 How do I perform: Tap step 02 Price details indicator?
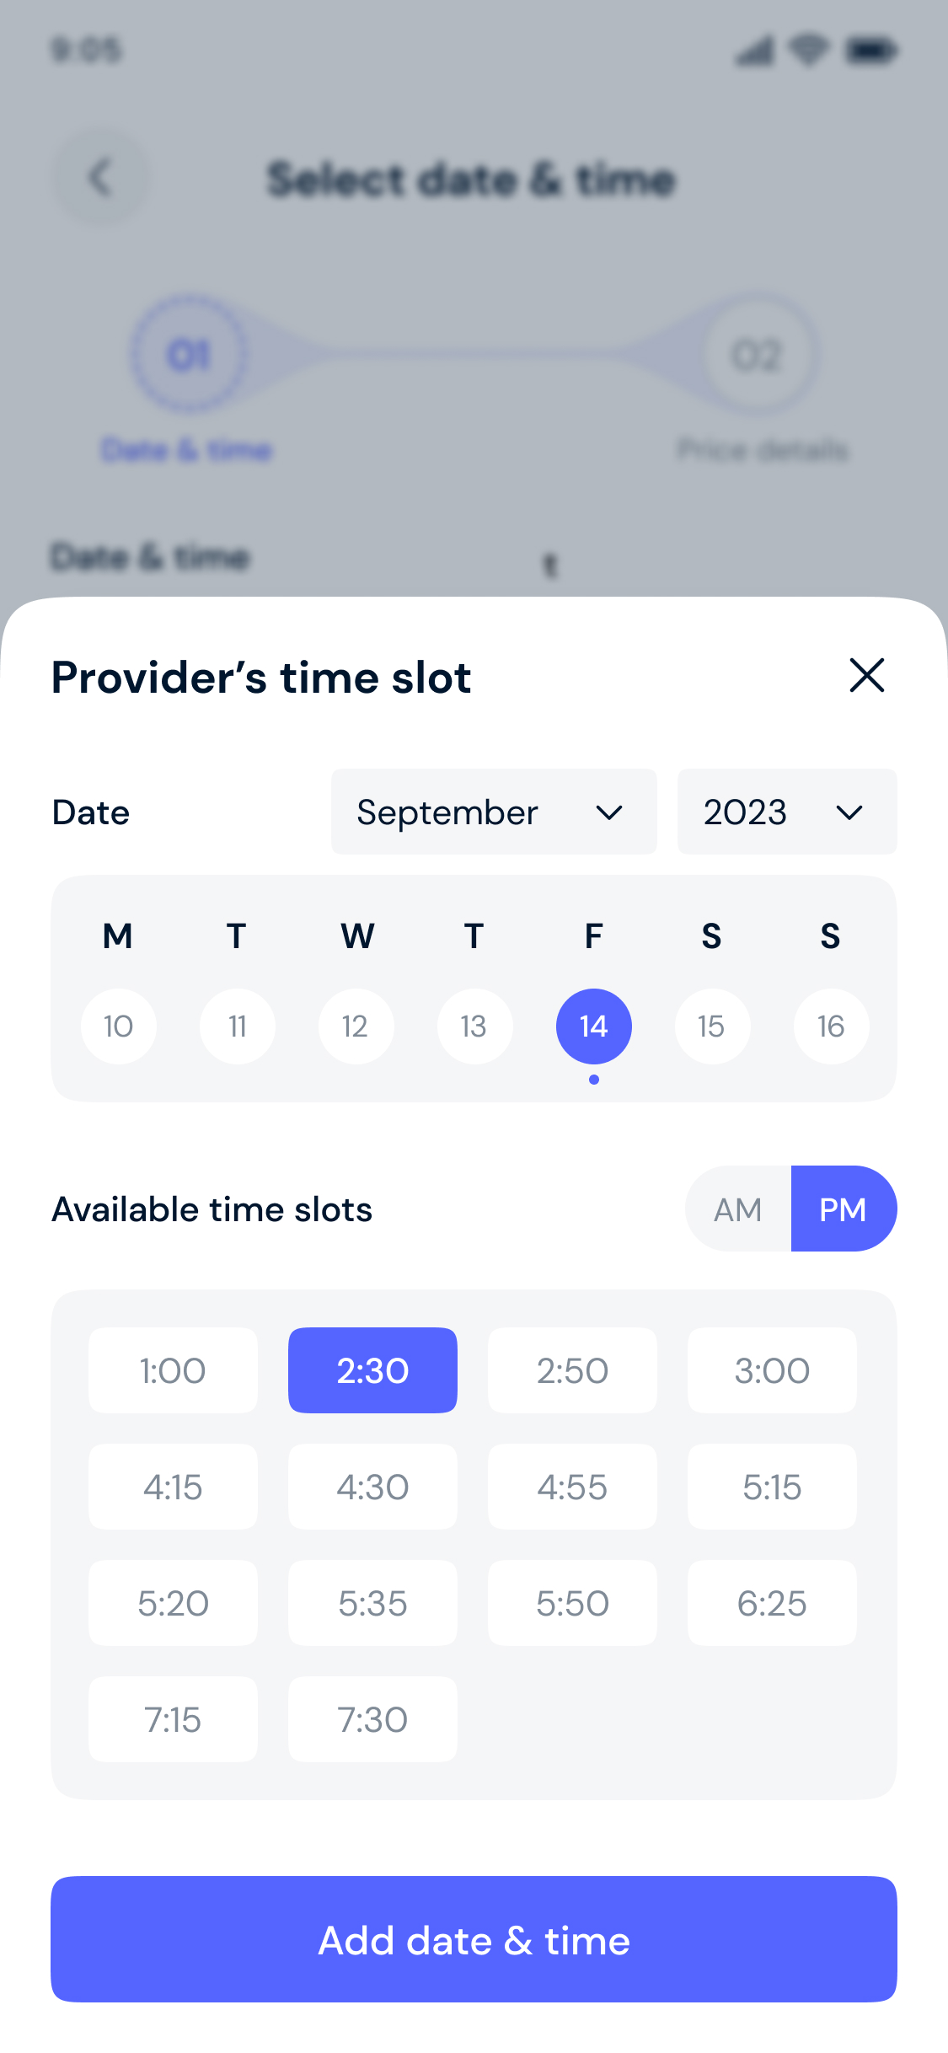(x=758, y=356)
